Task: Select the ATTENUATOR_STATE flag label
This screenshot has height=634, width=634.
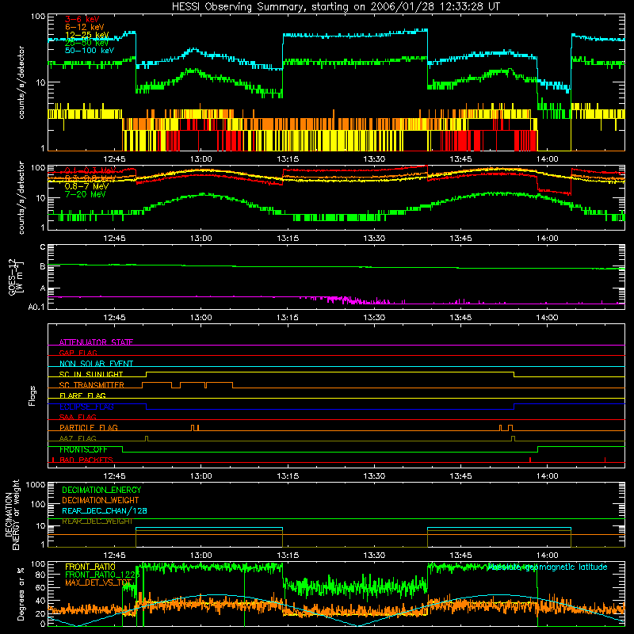Action: pyautogui.click(x=96, y=342)
